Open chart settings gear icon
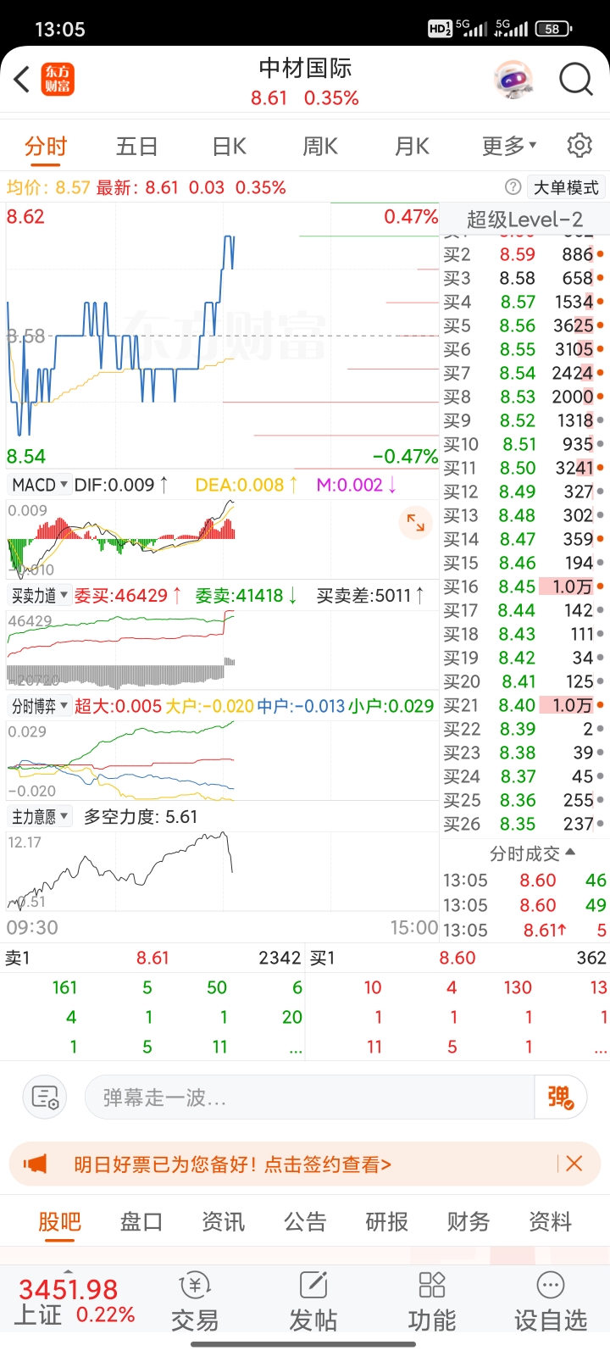 coord(579,145)
